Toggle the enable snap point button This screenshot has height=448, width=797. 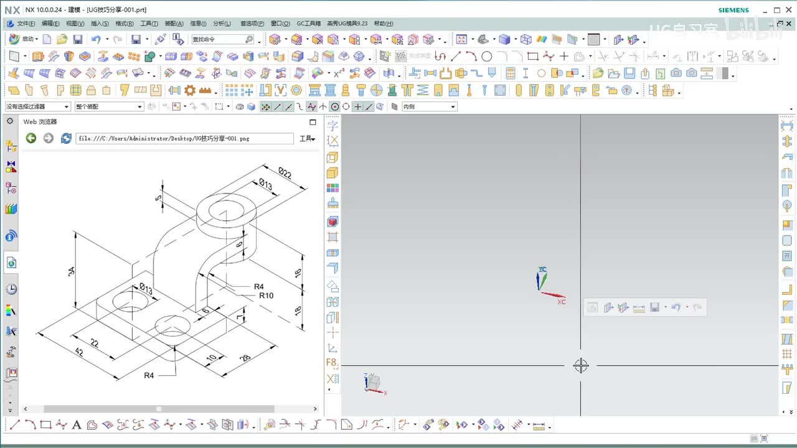(x=266, y=107)
